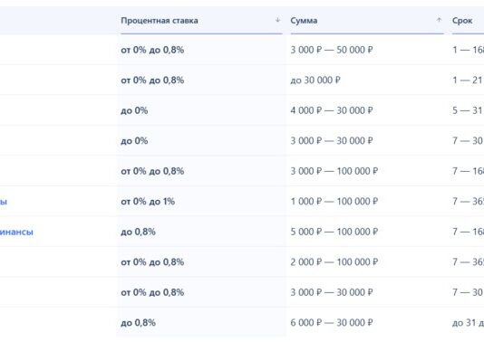Click the Сумма column header
Screen dimensions: 484x342
click(x=304, y=21)
